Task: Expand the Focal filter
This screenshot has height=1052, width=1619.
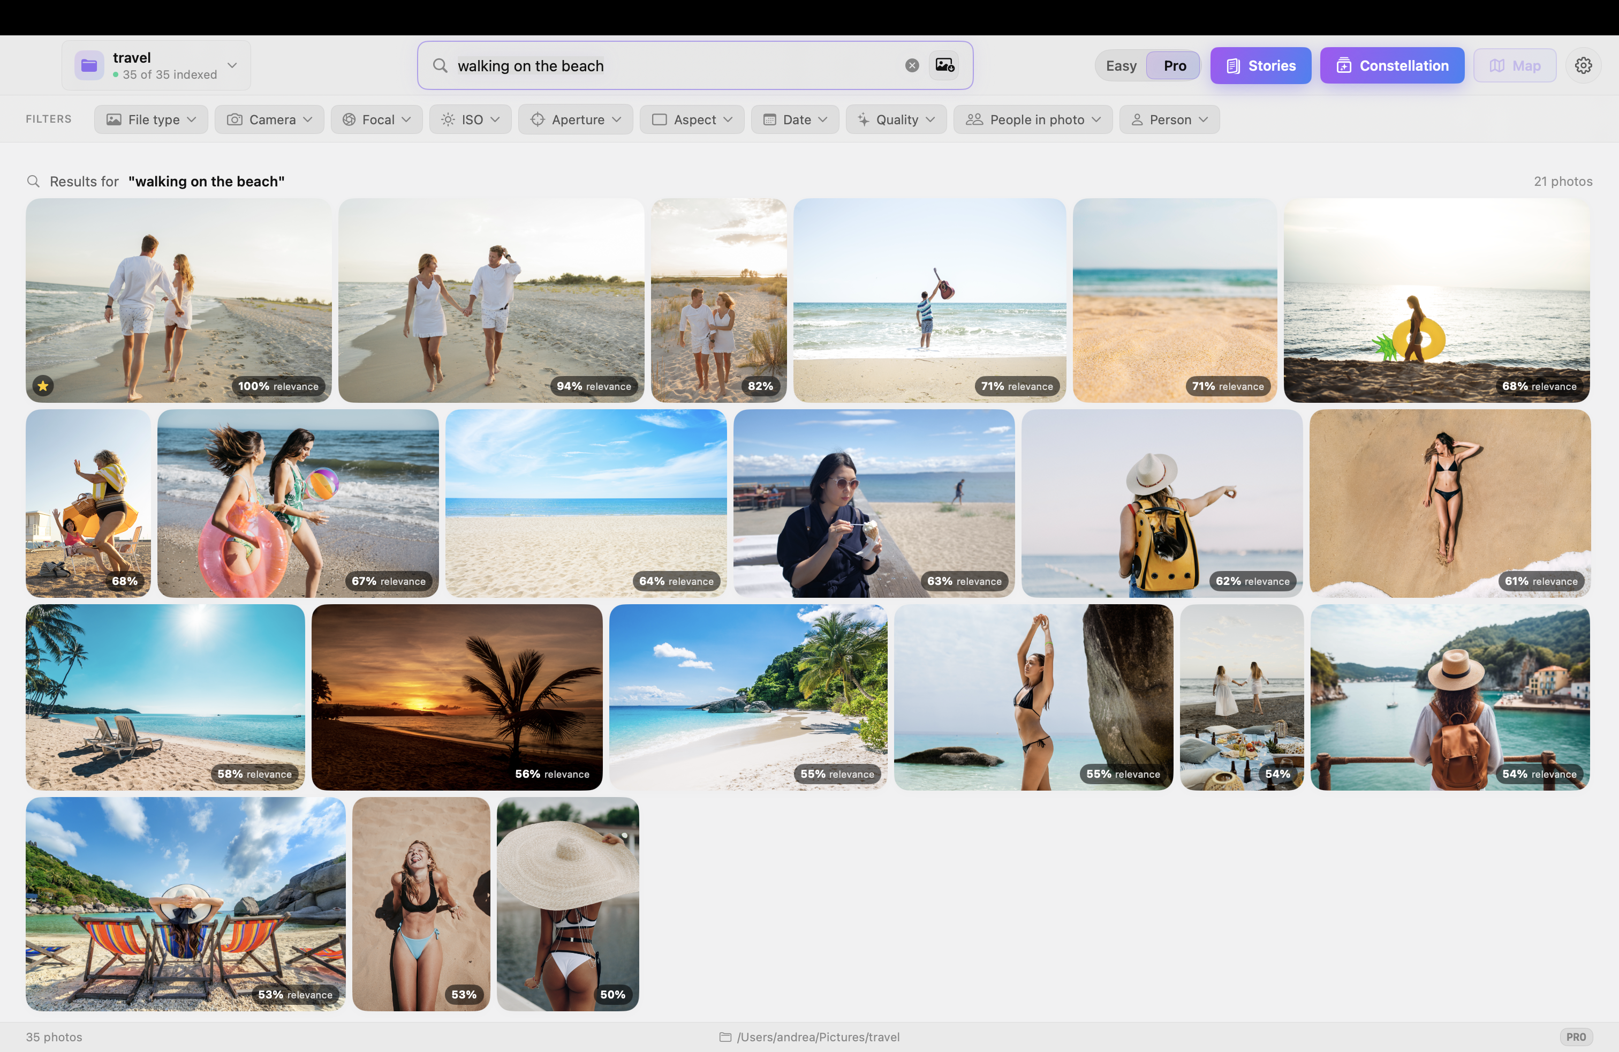Action: point(377,119)
